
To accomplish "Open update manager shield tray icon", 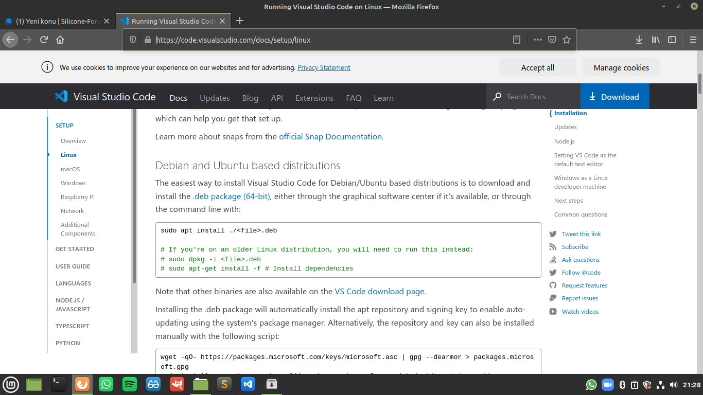I will [x=647, y=385].
